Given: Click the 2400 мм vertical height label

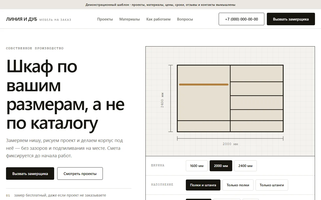Looking at the screenshot, I should point(162,100).
